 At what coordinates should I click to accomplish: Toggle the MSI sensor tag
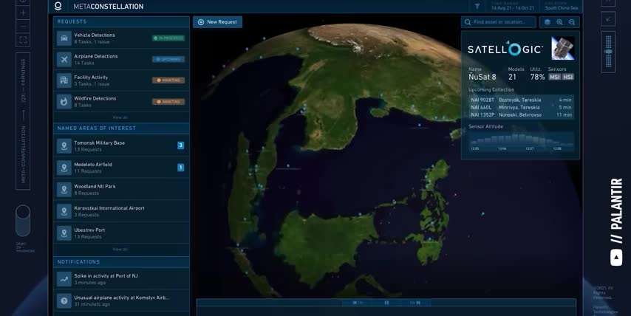point(555,77)
